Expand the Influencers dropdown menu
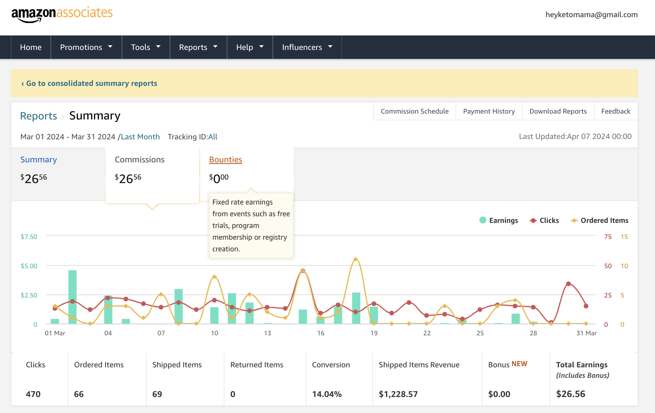655x413 pixels. tap(307, 47)
